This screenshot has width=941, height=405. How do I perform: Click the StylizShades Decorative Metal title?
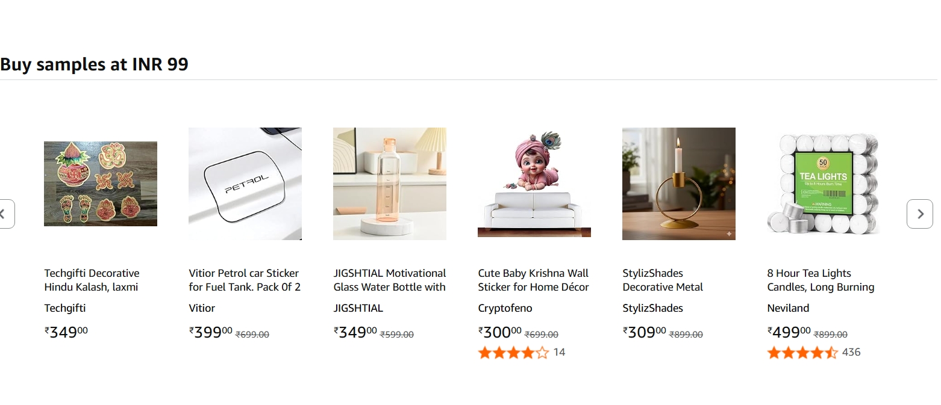click(x=662, y=280)
